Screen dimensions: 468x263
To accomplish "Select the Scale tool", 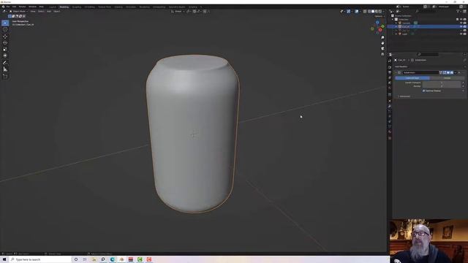I will coord(5,49).
